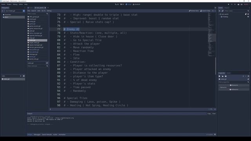The width and height of the screenshot is (251, 141).
Task: Toggle FileSystem file list display mode
Action: coord(24,76)
